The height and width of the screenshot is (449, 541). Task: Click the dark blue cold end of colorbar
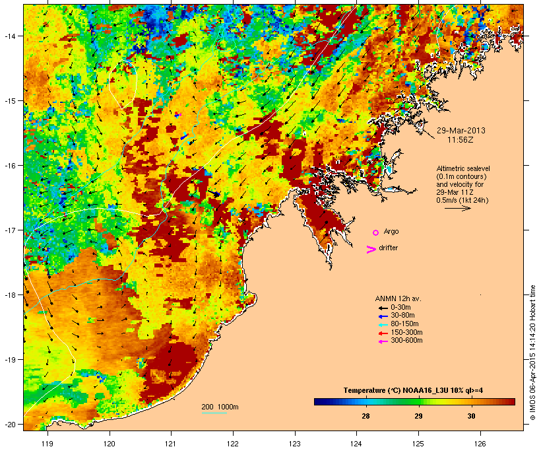(x=319, y=401)
